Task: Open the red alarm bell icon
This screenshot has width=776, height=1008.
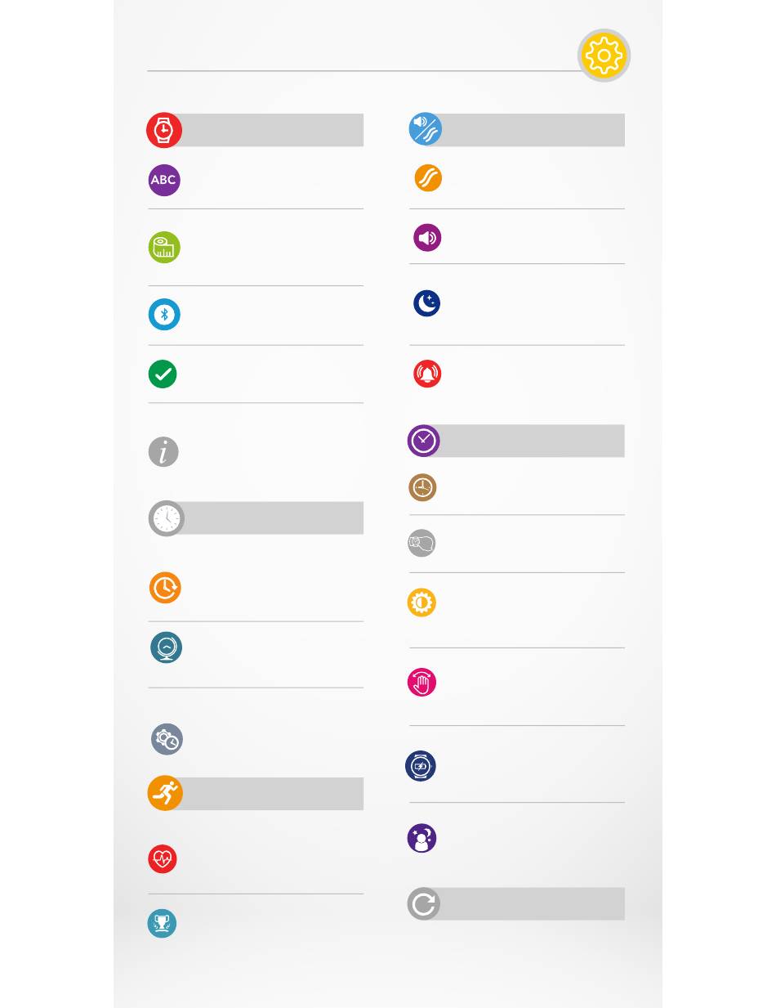Action: (427, 374)
